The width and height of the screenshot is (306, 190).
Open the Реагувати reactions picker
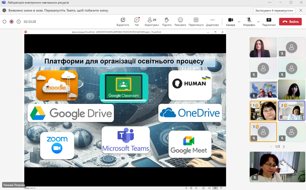180,21
